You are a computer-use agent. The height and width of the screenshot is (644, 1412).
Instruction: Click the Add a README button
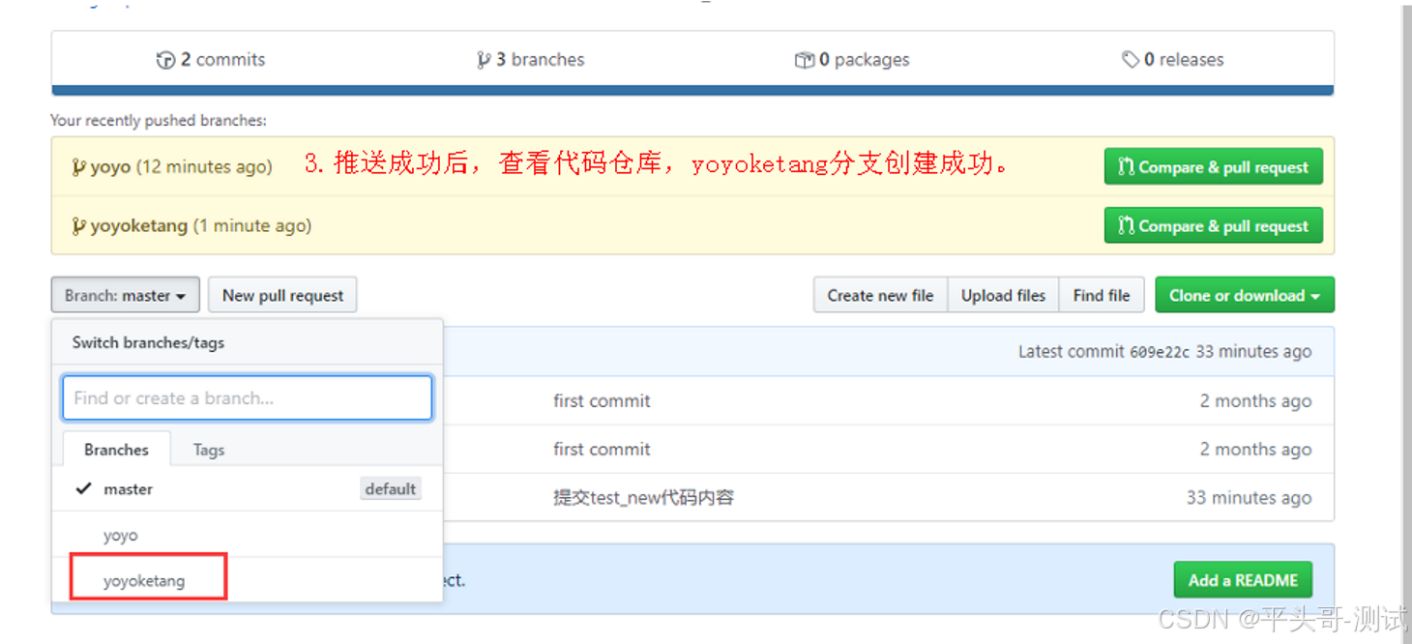pos(1243,580)
